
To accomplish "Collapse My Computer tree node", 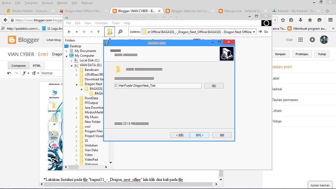I will [67, 56].
